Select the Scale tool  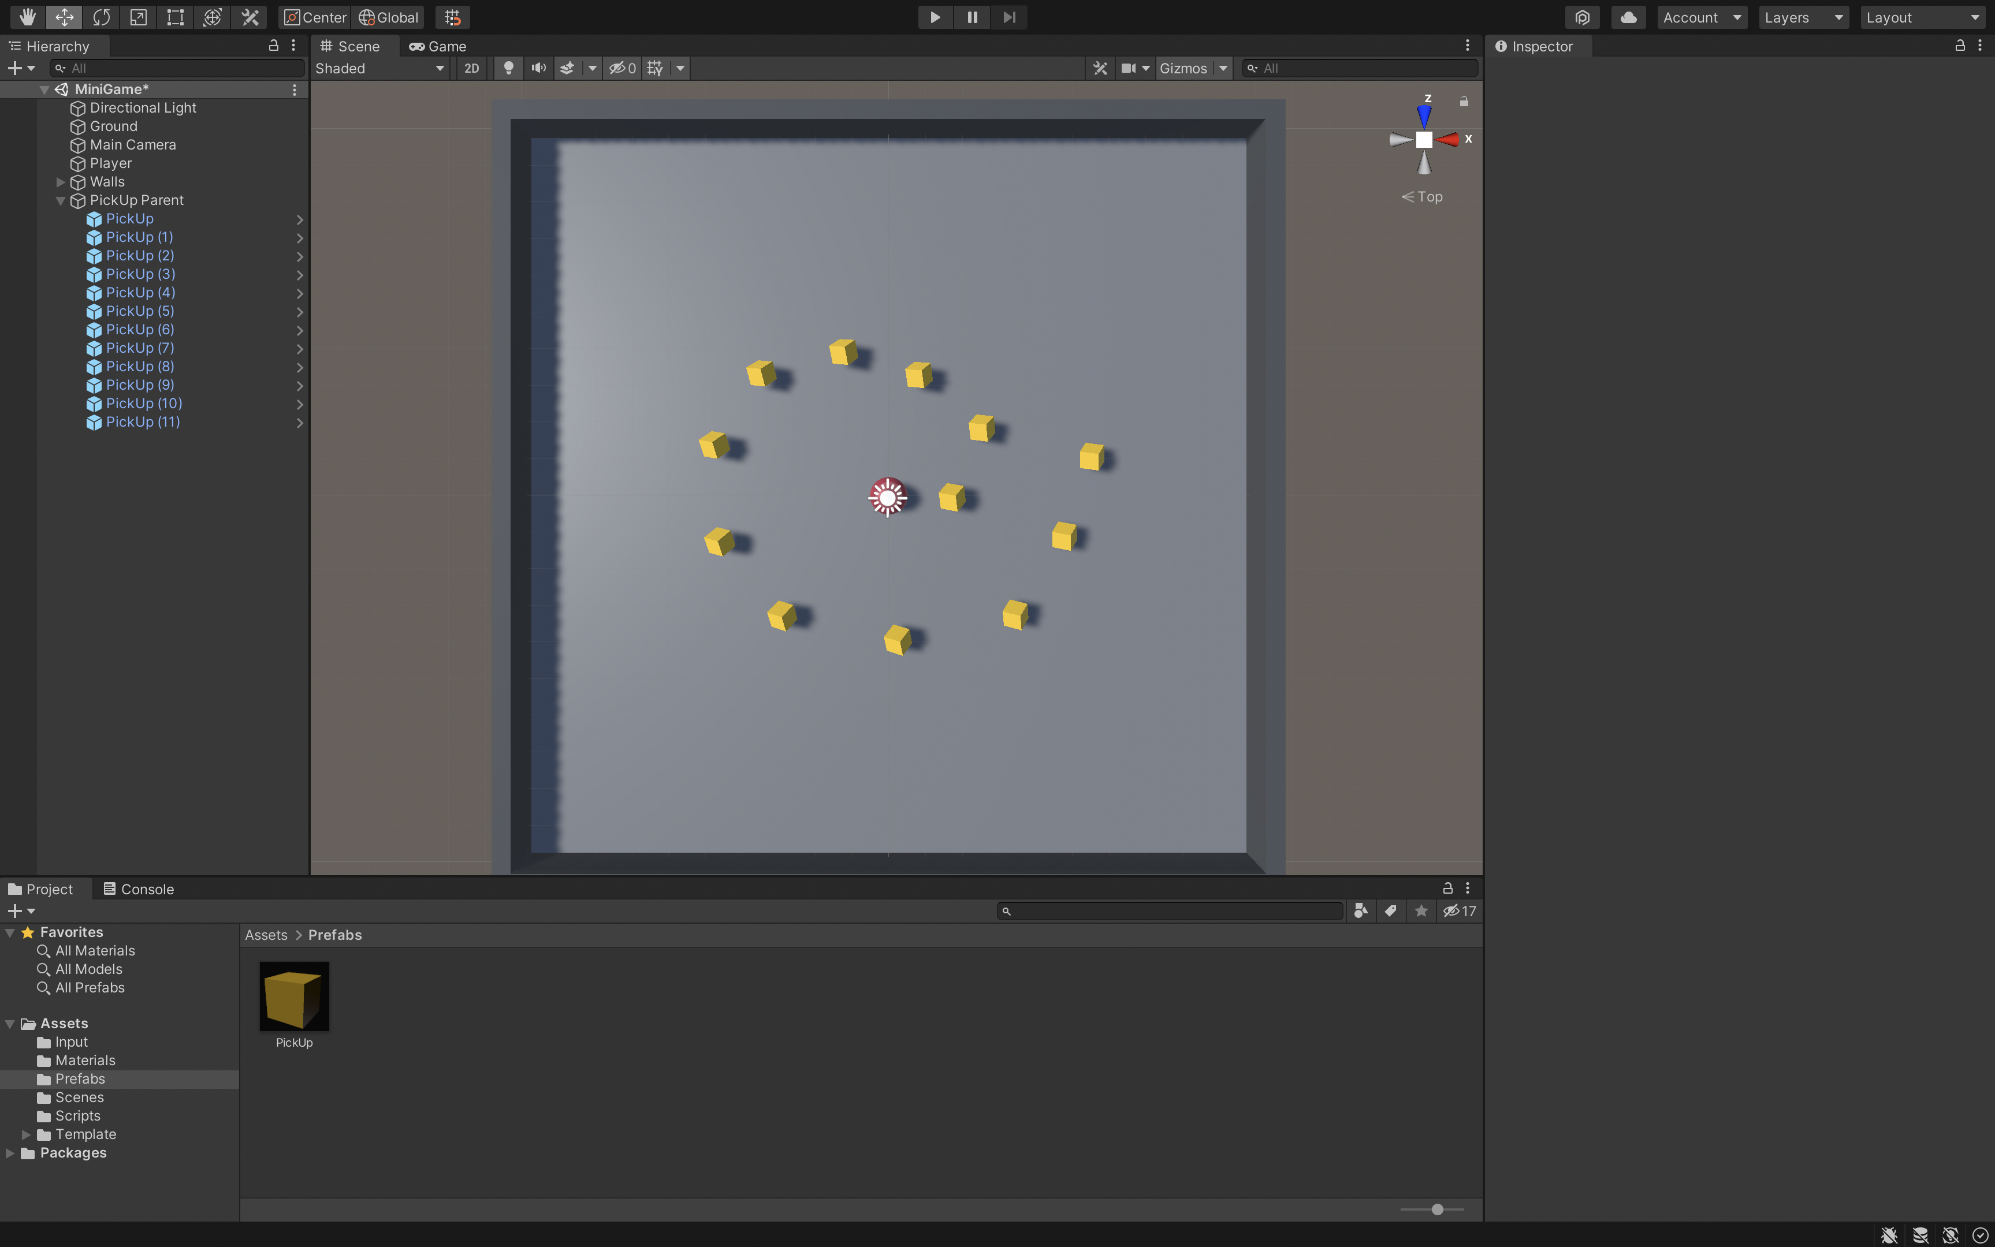coord(139,17)
